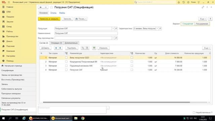Screen dimensions: 215x121
Task: Open the table Еще dropdown menu
Action: click(207, 48)
